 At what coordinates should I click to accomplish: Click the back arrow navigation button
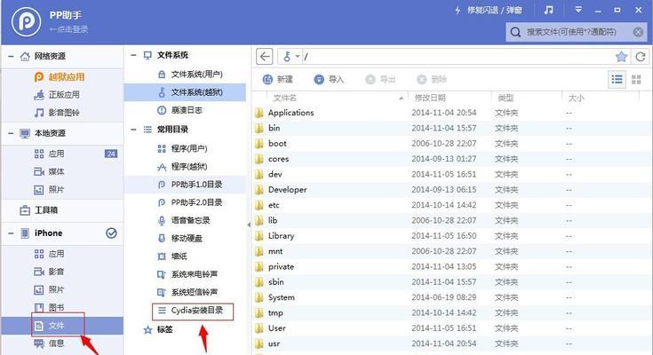click(265, 57)
